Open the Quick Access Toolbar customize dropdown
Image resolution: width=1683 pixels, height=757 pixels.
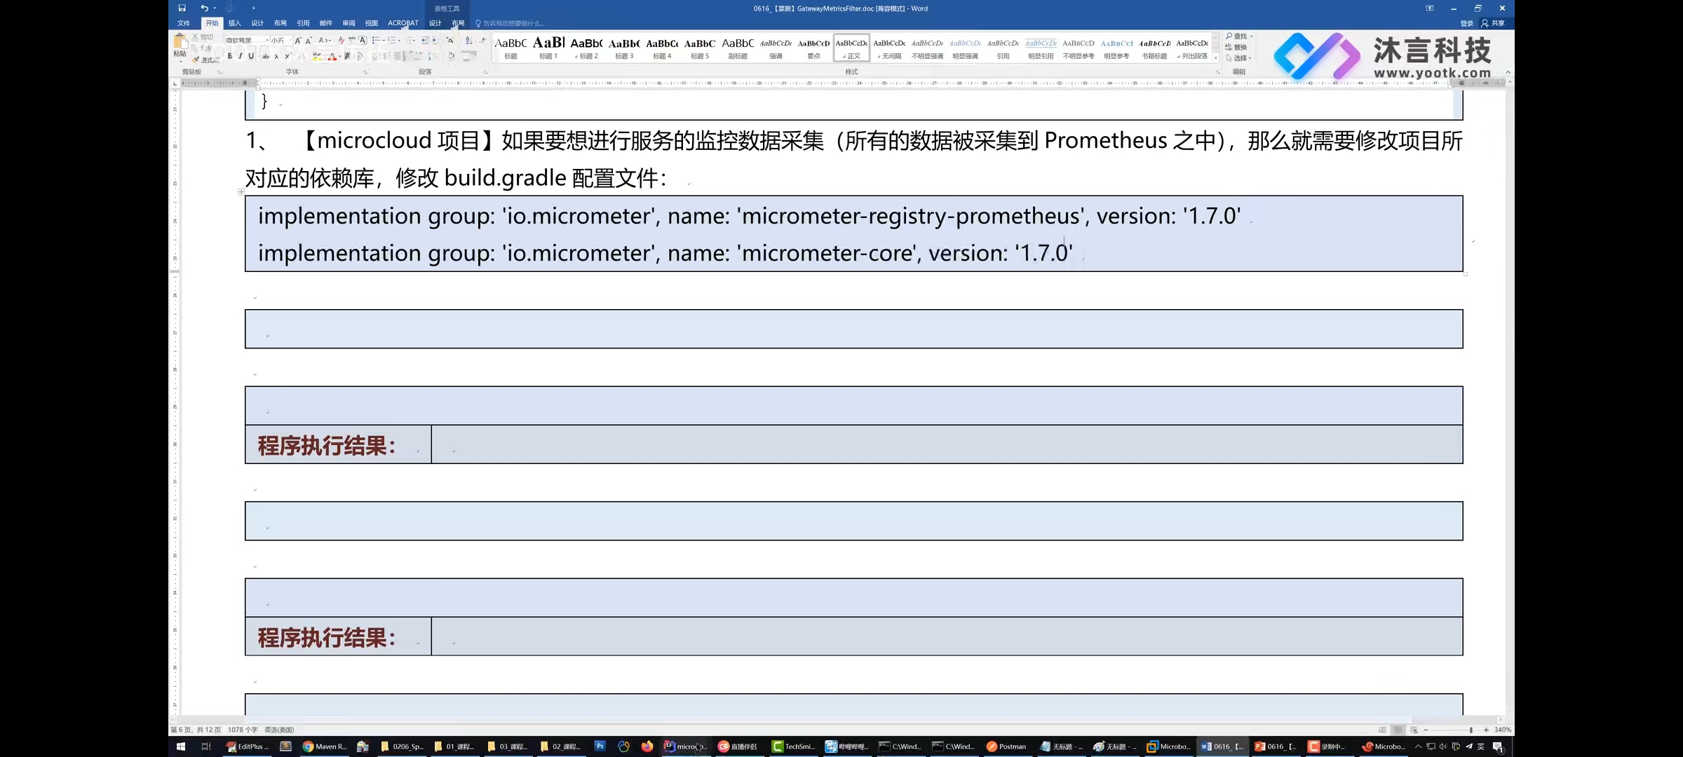pos(254,8)
